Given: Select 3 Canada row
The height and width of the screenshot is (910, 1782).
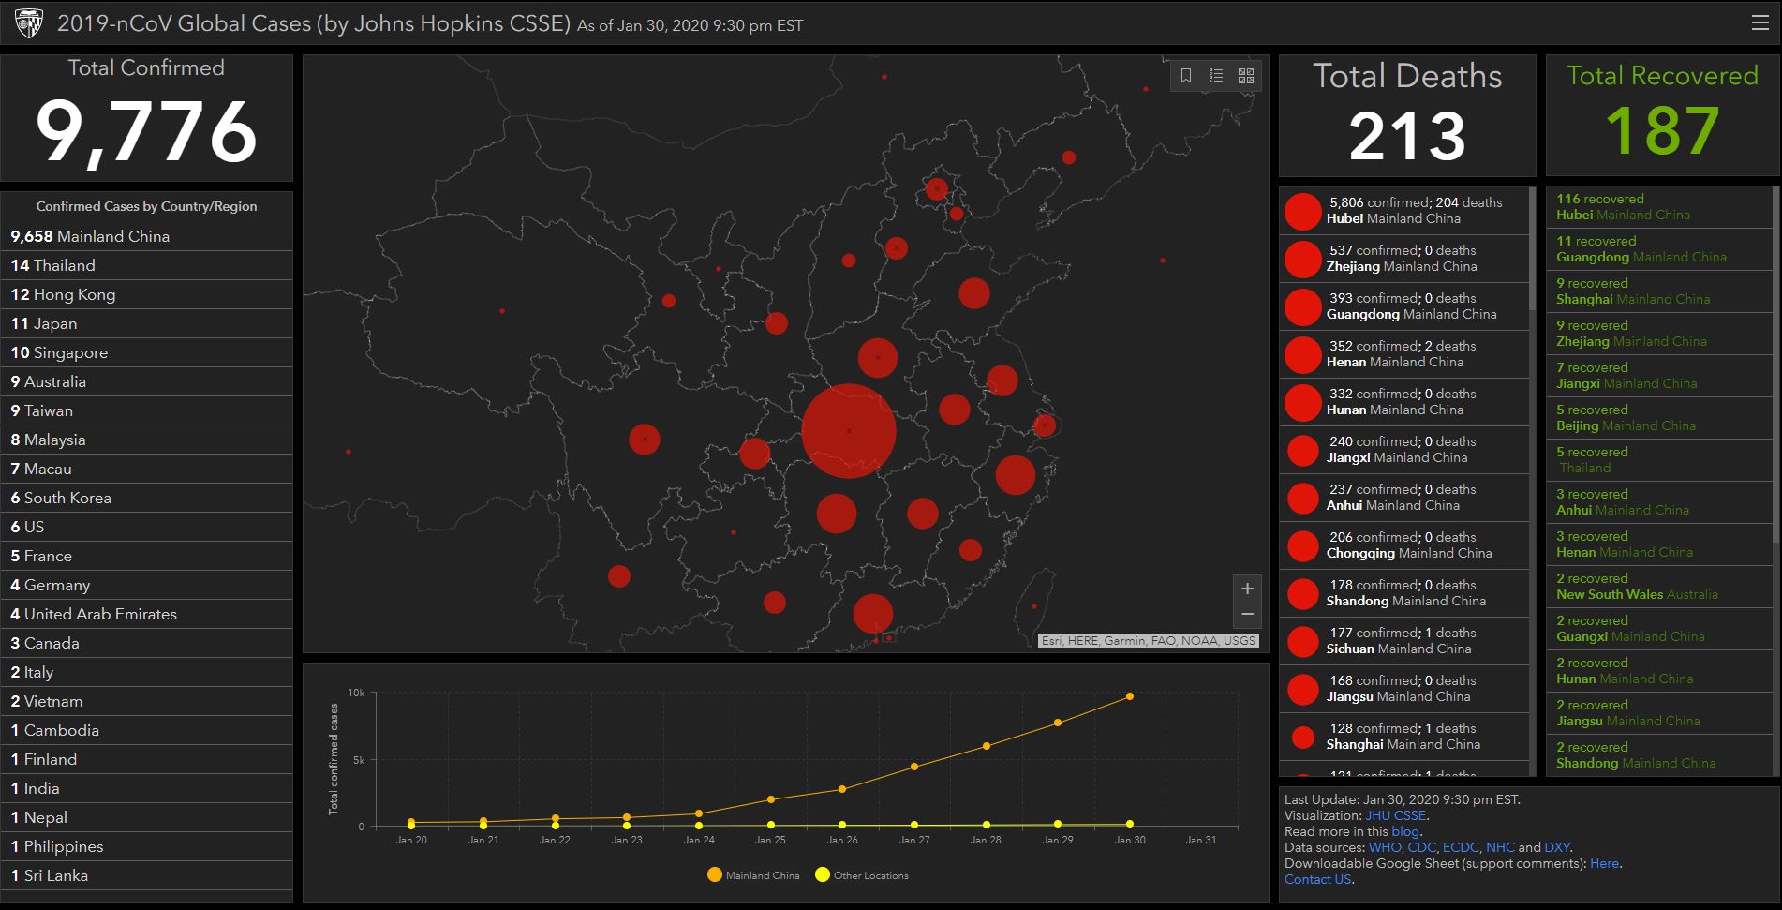Looking at the screenshot, I should 146,643.
